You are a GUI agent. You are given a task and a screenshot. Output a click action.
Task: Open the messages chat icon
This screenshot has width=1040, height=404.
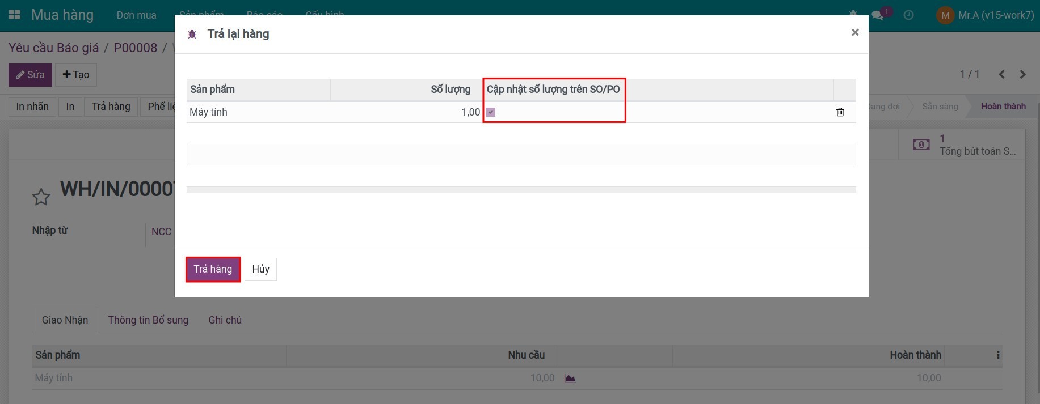click(x=878, y=15)
